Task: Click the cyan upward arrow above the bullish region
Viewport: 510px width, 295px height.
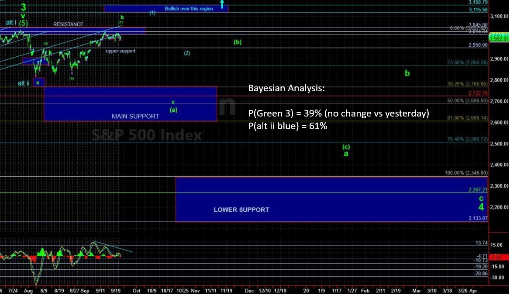Action: 222,4
